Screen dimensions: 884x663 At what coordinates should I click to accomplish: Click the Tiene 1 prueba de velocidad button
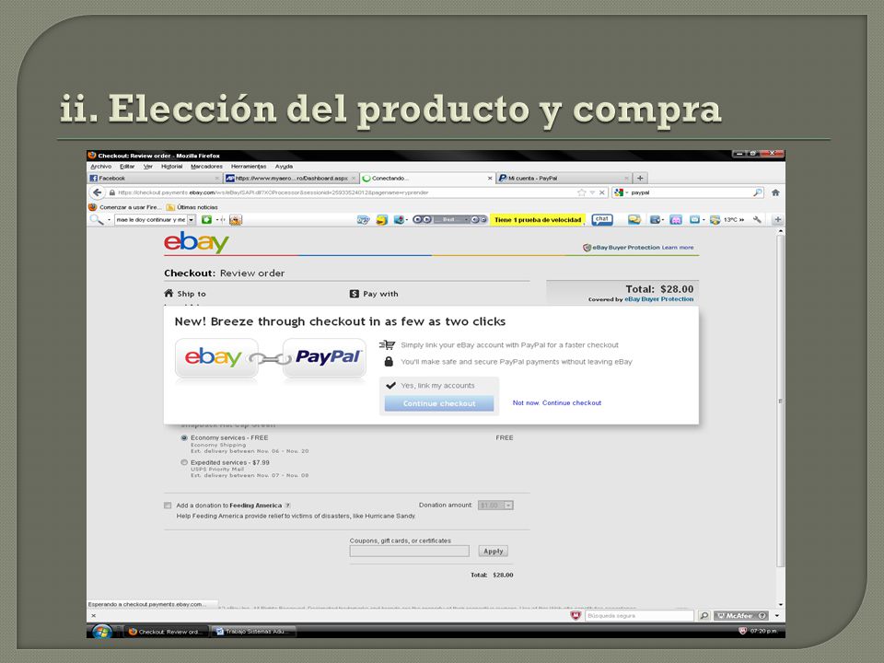click(x=538, y=220)
